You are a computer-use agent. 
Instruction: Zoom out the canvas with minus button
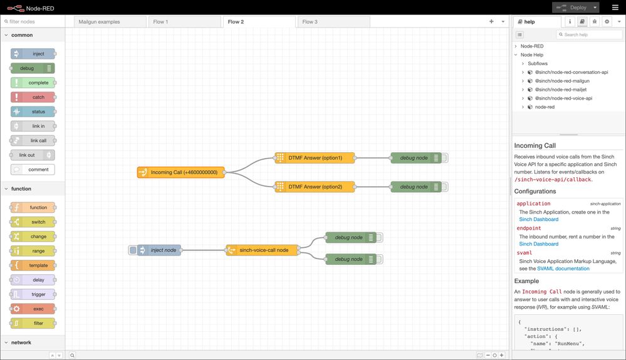[x=488, y=355]
